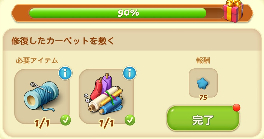This screenshot has height=139, width=264.
Task: Click the green checkmark under thread spool
Action: pyautogui.click(x=65, y=120)
